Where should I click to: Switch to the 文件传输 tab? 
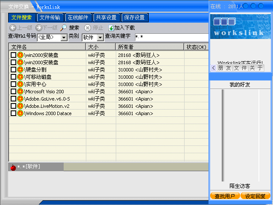coord(50,18)
